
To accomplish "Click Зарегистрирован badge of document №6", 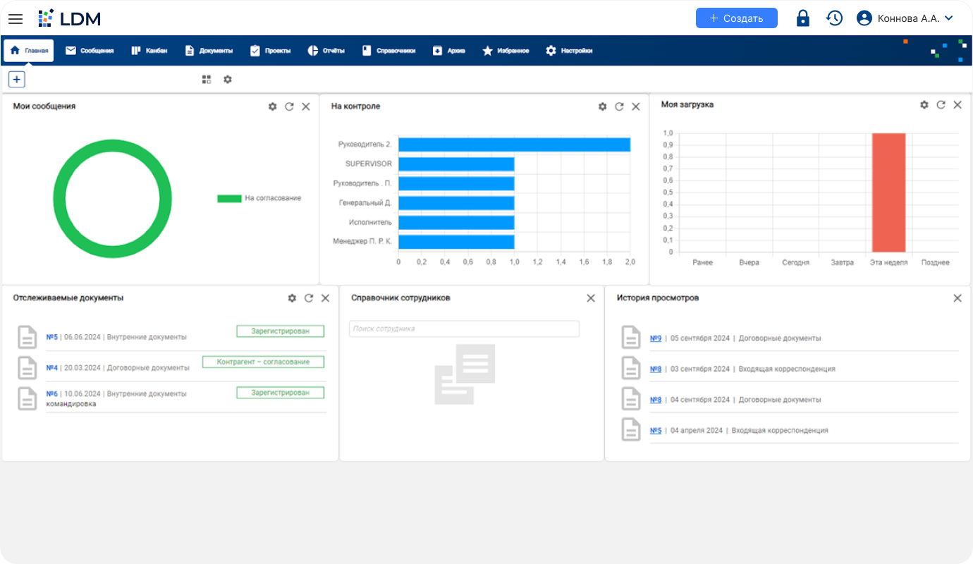I will pos(280,393).
